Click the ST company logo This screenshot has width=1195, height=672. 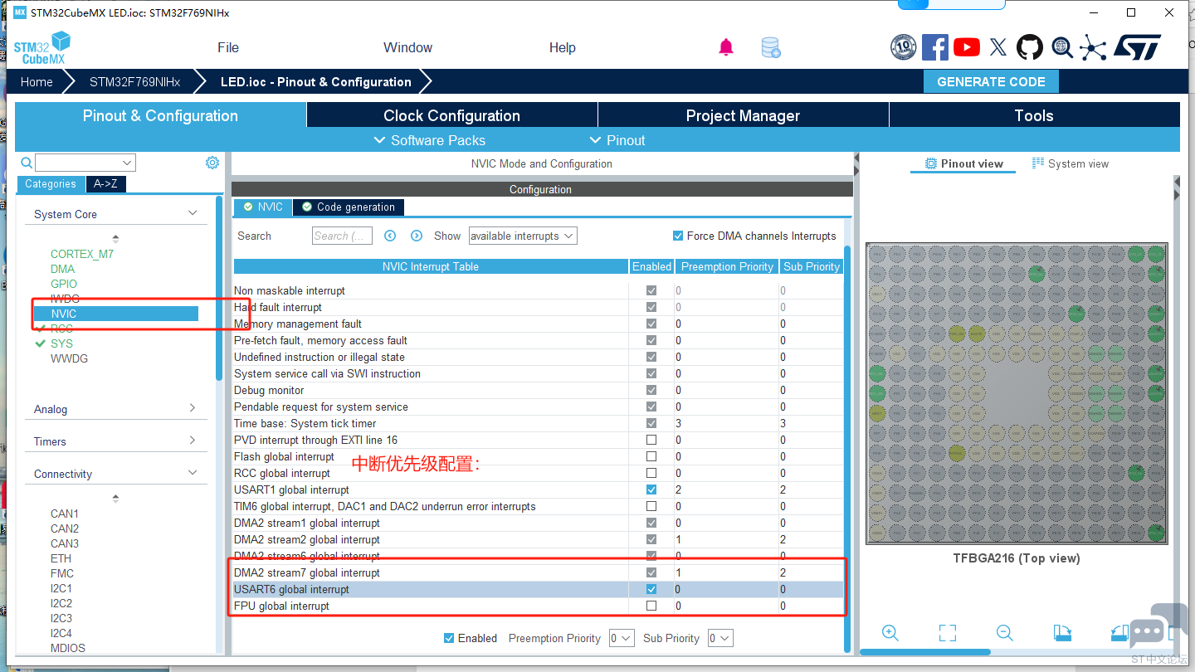click(1137, 47)
